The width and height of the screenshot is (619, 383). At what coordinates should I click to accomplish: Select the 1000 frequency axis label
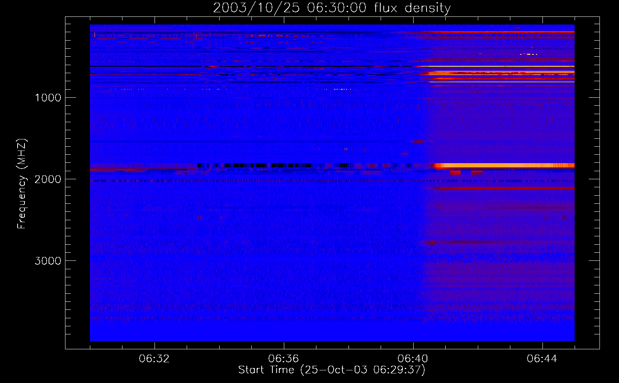click(48, 98)
